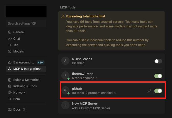Viewport: 172px width, 118px height.
Task: Edit the github server with pencil icon
Action: 150,91
